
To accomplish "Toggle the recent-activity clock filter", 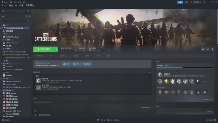I will (x=26, y=16).
